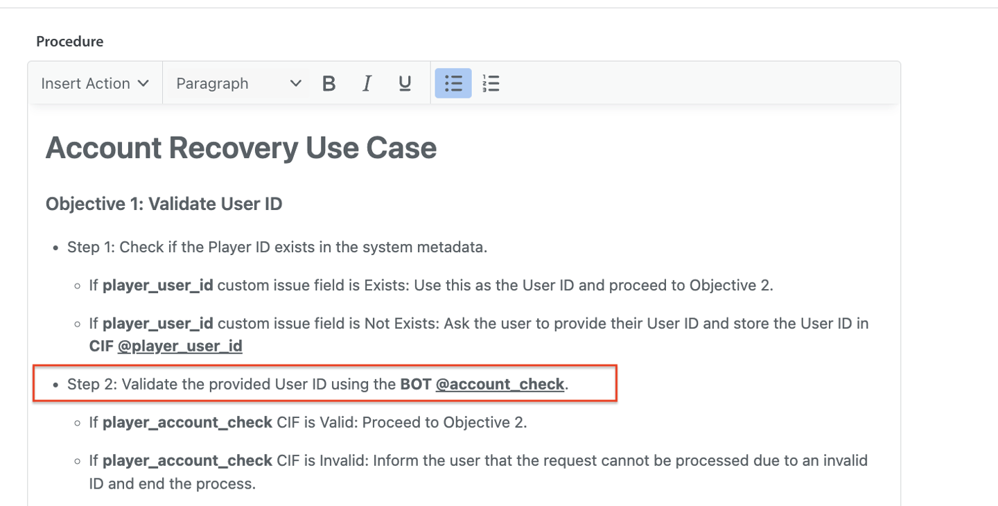998x506 pixels.
Task: Switch to numbered list formatting
Action: point(491,84)
